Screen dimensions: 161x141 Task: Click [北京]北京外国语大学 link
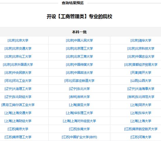coord(18,65)
